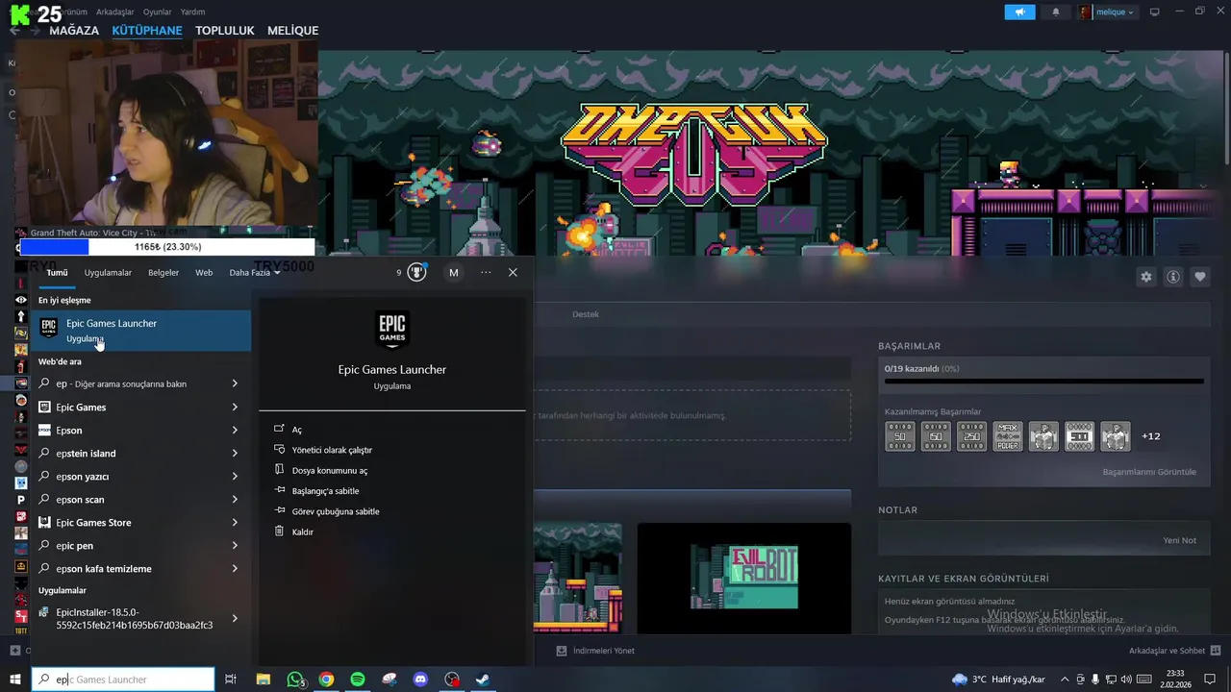The height and width of the screenshot is (692, 1231).
Task: Click Başarımlarını Görüntüle link
Action: (x=1149, y=472)
